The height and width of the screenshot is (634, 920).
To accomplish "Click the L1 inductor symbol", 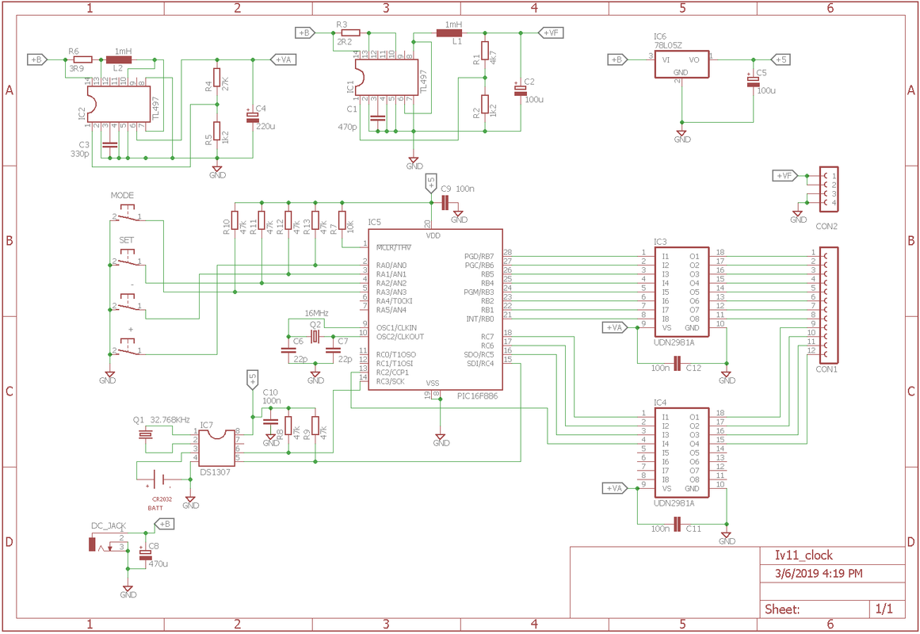I will tap(449, 32).
